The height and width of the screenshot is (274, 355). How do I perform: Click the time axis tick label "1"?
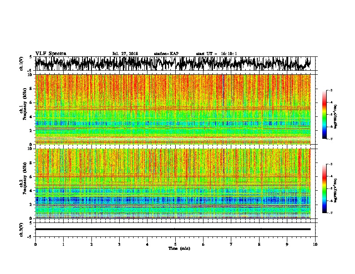[x=63, y=244]
